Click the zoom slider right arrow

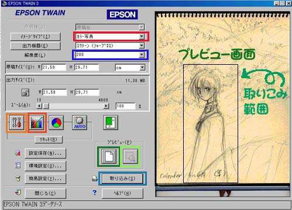coord(106,106)
